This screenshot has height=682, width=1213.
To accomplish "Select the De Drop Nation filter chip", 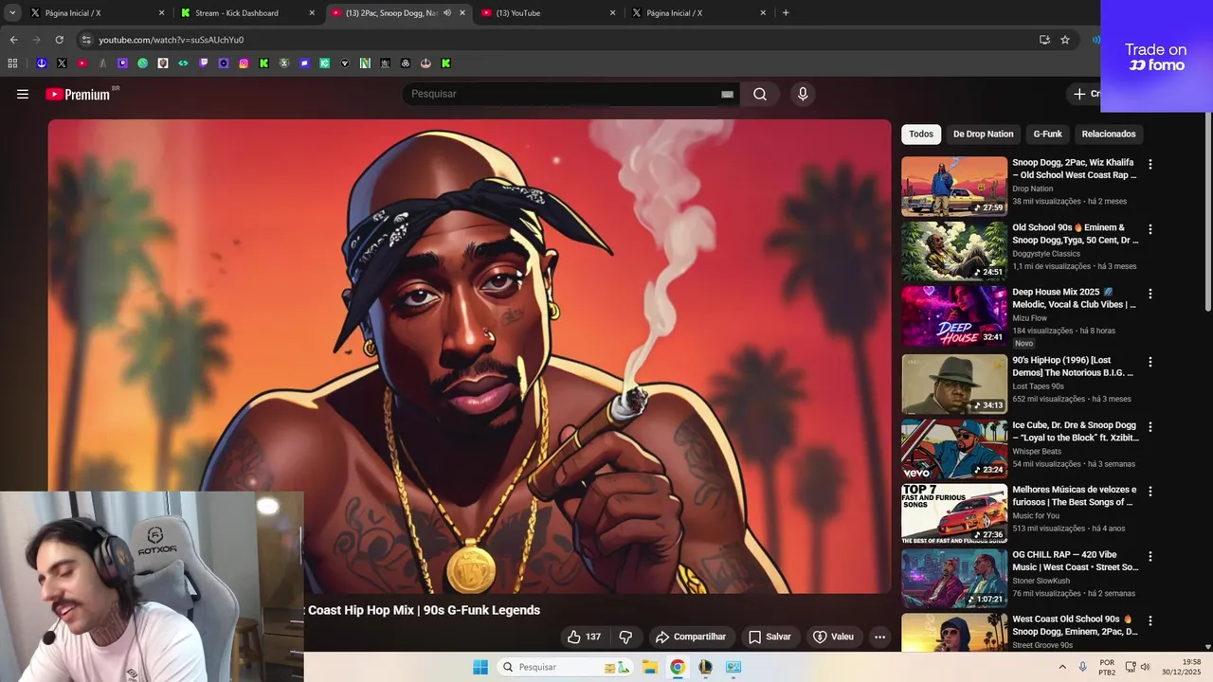I will pos(983,135).
